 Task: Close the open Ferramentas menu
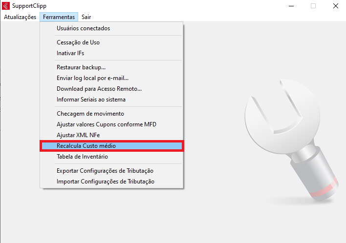[59, 17]
